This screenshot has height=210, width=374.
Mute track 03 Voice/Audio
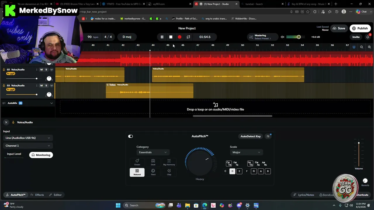click(x=41, y=85)
